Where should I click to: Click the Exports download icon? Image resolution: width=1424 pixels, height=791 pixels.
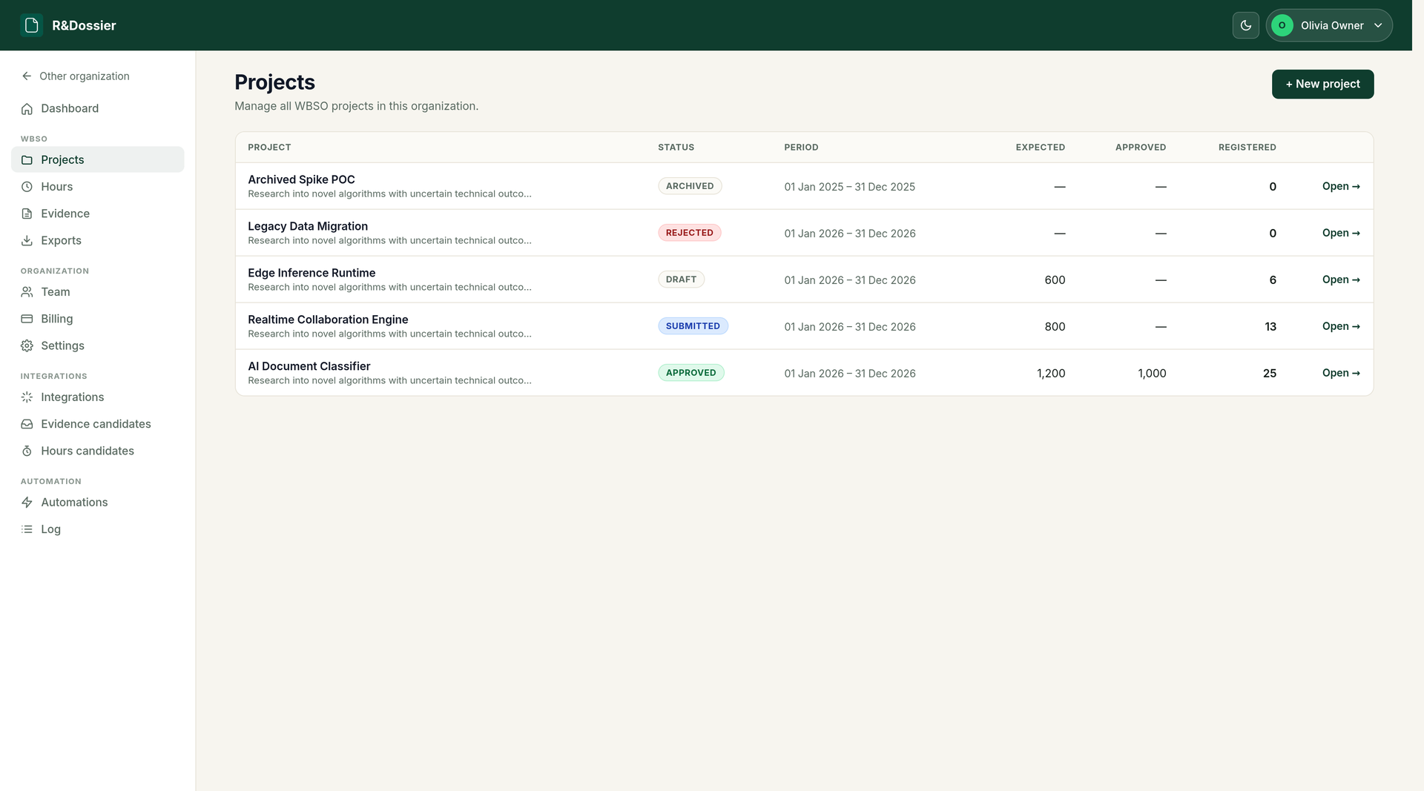point(27,241)
